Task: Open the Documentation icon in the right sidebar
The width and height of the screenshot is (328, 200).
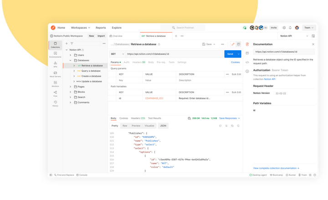Action: [x=247, y=44]
